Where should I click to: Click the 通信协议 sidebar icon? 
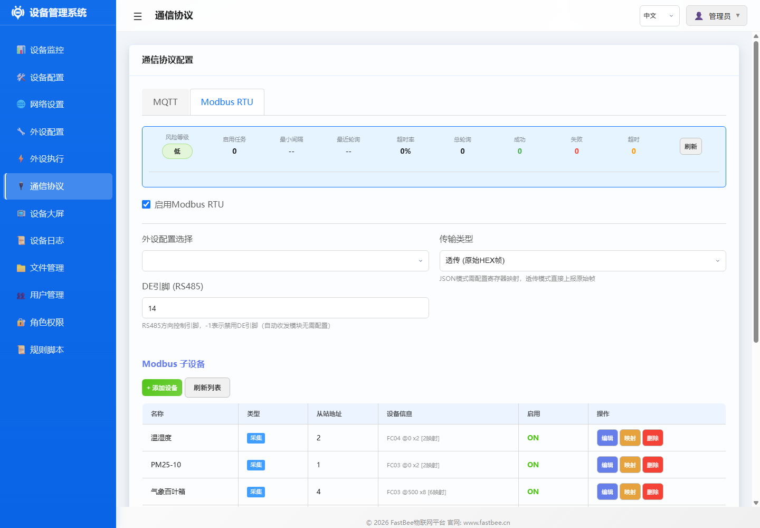tap(21, 186)
